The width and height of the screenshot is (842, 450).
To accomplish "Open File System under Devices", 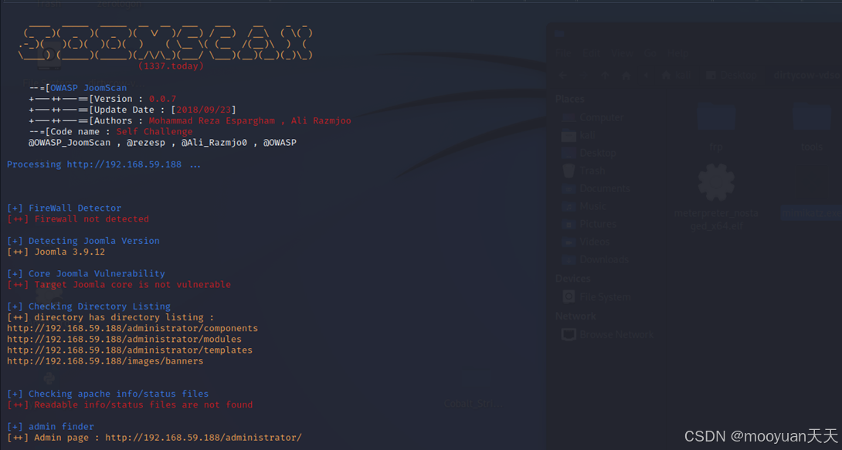I will 596,296.
